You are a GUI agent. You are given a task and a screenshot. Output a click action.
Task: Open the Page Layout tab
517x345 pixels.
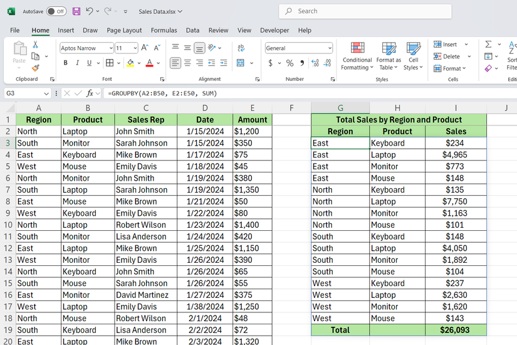[x=124, y=30]
